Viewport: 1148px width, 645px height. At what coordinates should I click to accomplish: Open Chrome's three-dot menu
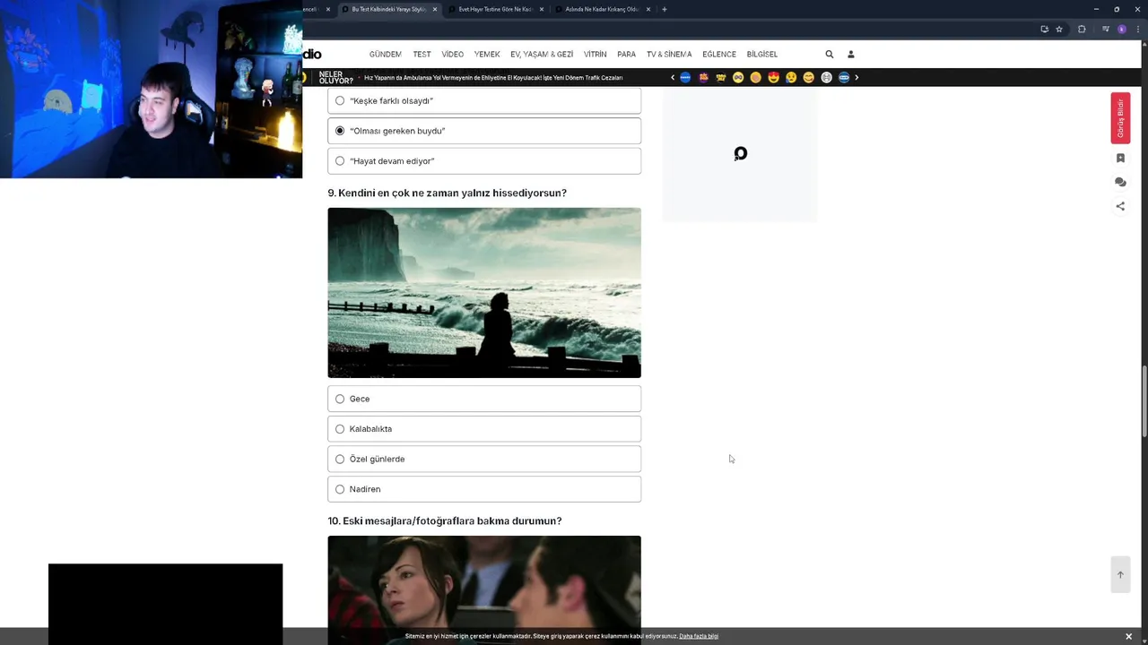click(1138, 29)
